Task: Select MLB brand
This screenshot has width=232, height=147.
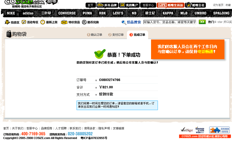Action: pos(184,13)
